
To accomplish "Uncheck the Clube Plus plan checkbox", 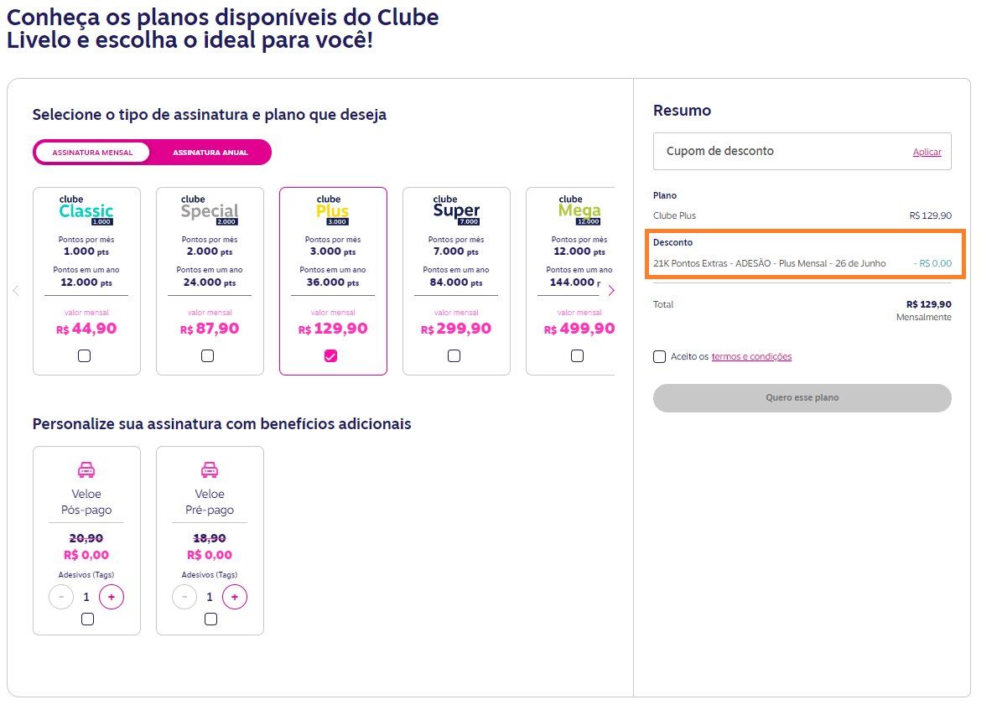I will (x=330, y=356).
